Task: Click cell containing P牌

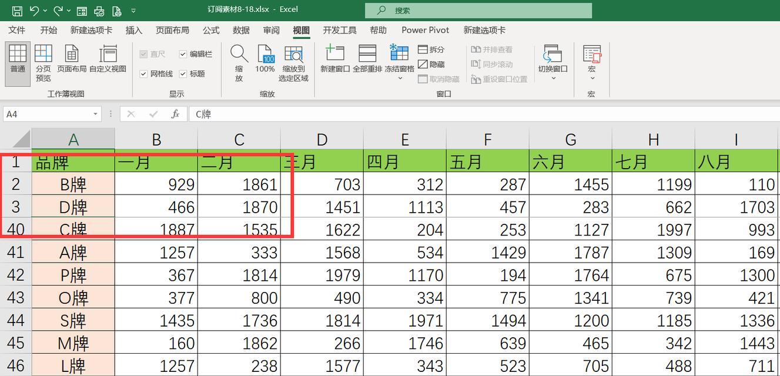Action: pos(73,275)
